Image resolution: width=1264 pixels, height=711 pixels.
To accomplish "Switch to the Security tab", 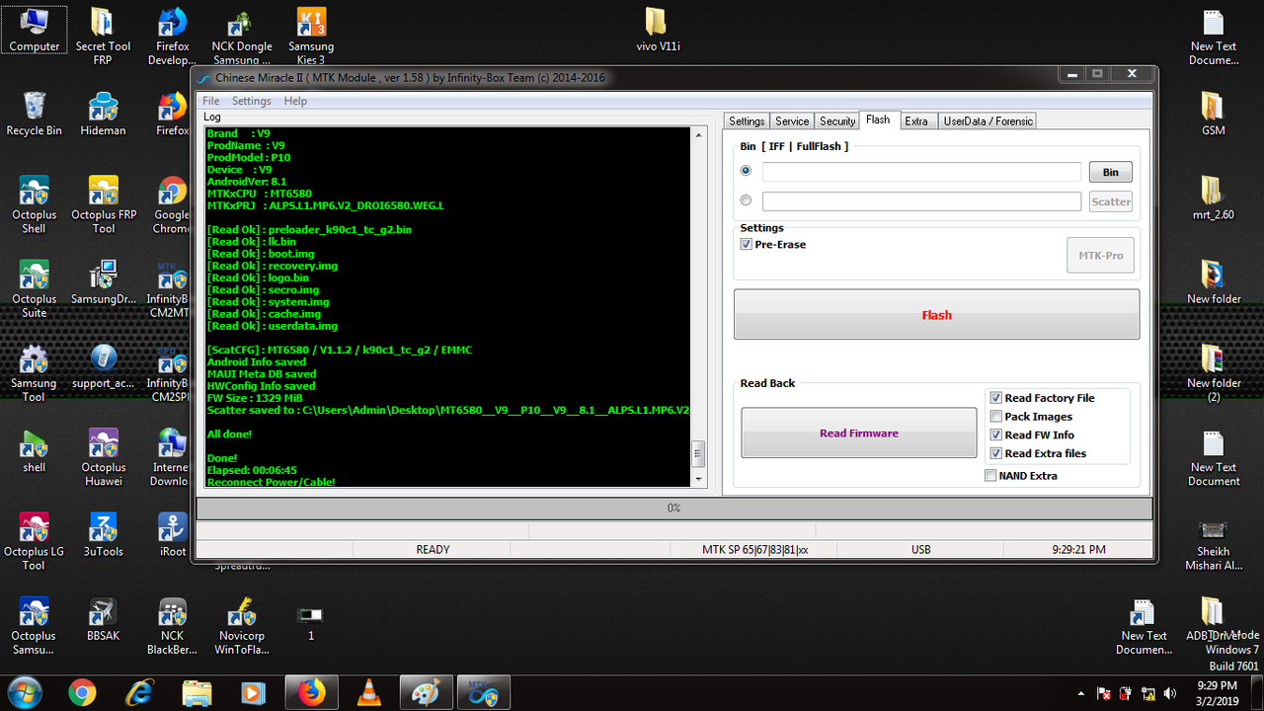I will (x=837, y=120).
